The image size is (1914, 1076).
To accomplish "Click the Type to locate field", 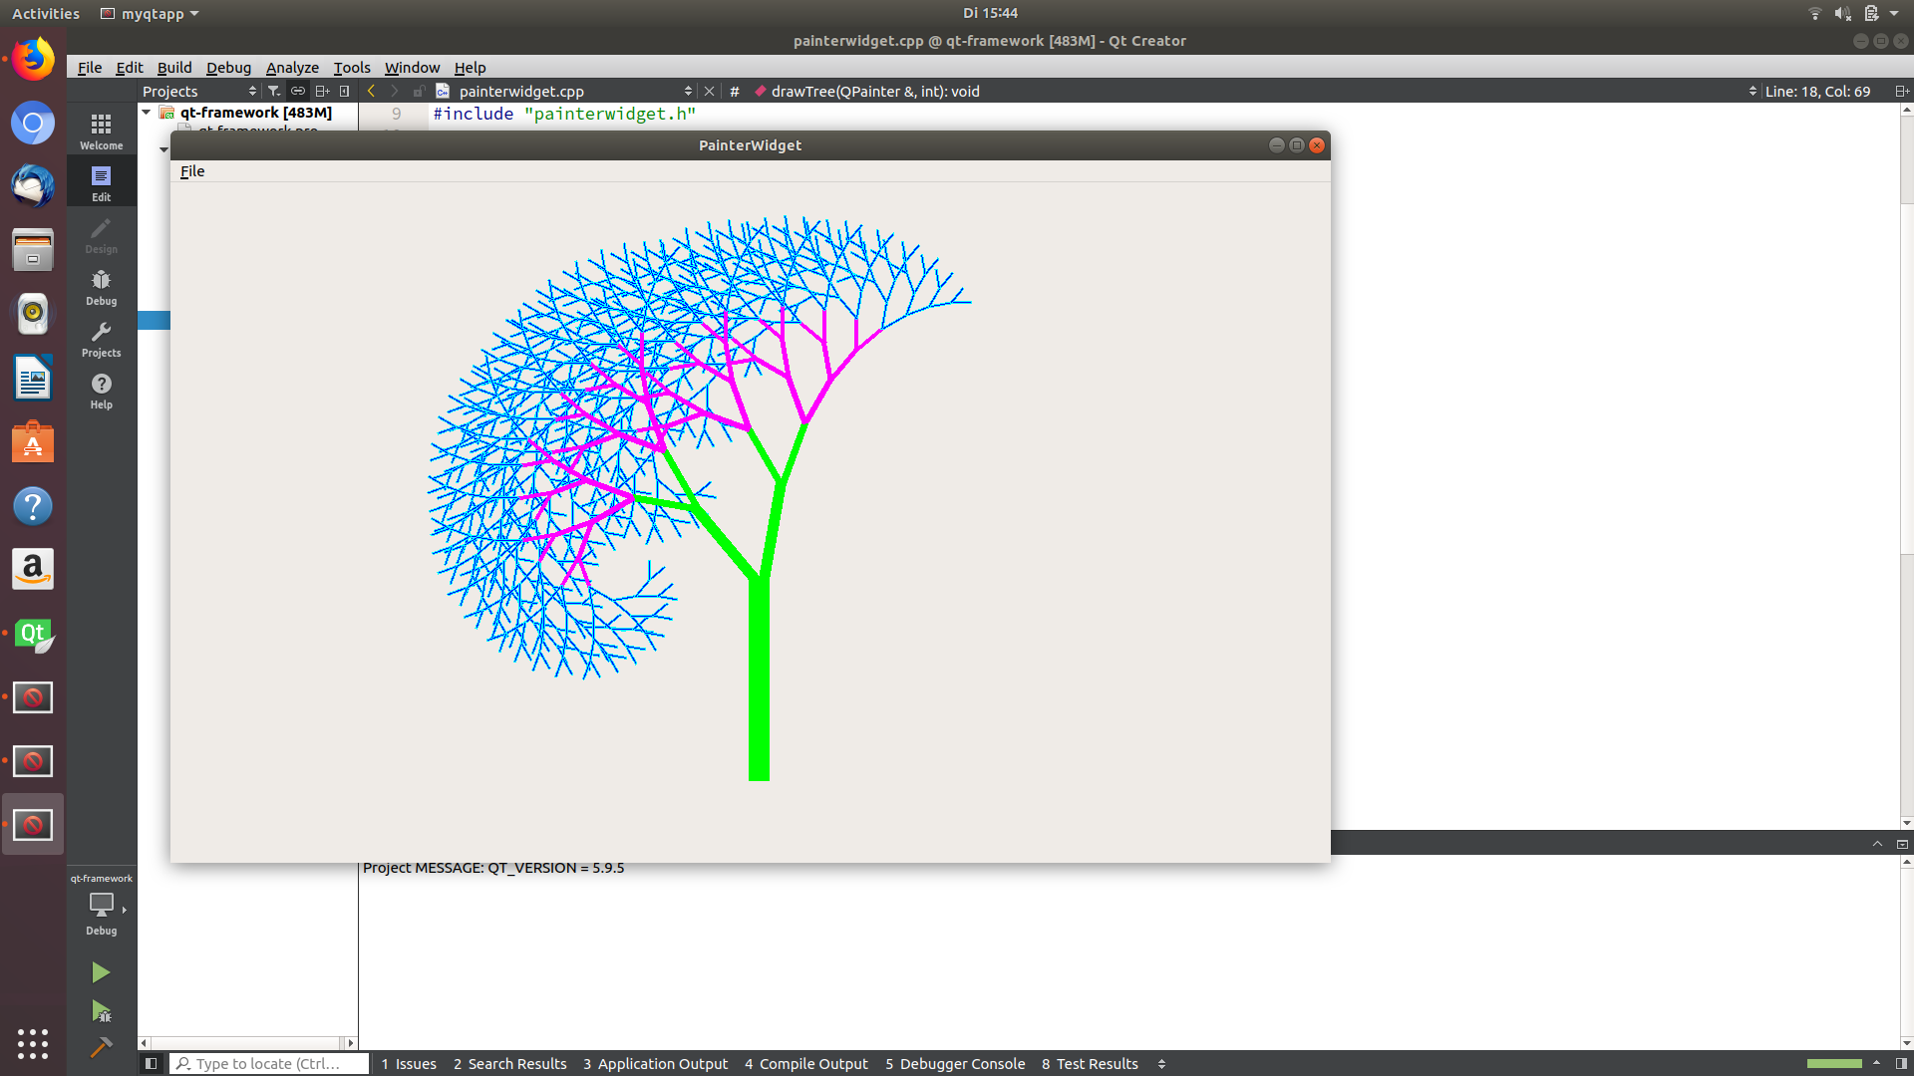I will [269, 1063].
